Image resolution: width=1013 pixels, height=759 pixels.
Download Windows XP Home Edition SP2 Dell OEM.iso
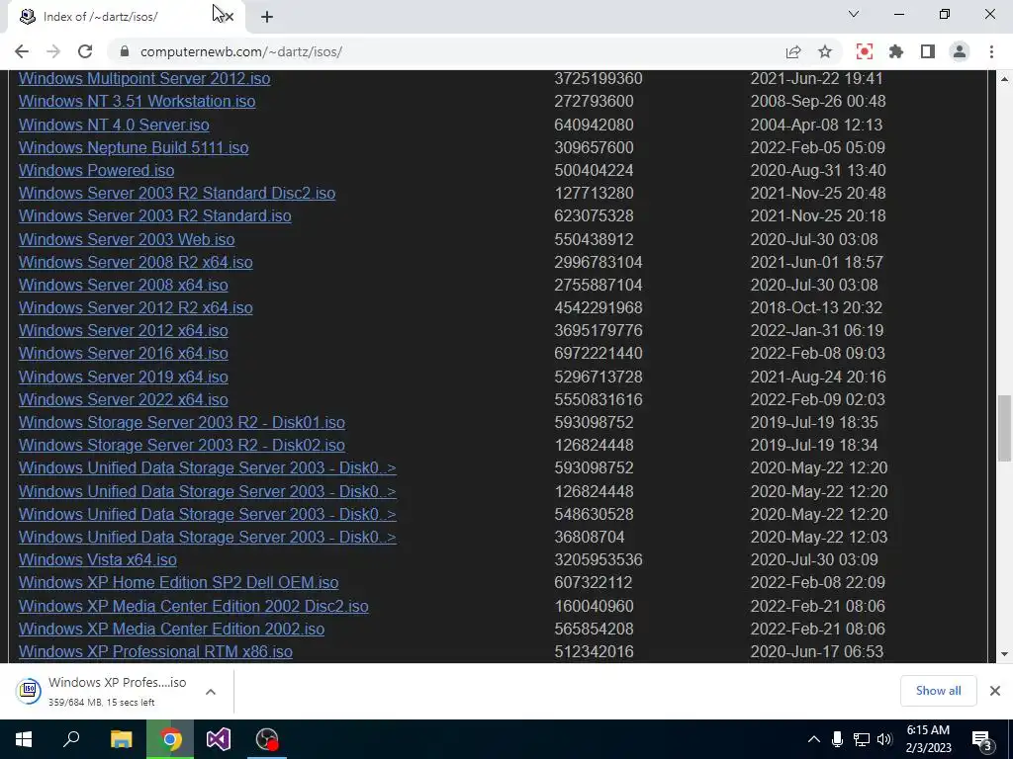(178, 582)
